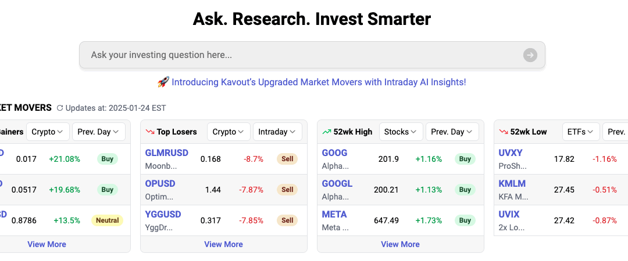Click the Top Losers downtrend icon
Image resolution: width=628 pixels, height=261 pixels.
150,132
